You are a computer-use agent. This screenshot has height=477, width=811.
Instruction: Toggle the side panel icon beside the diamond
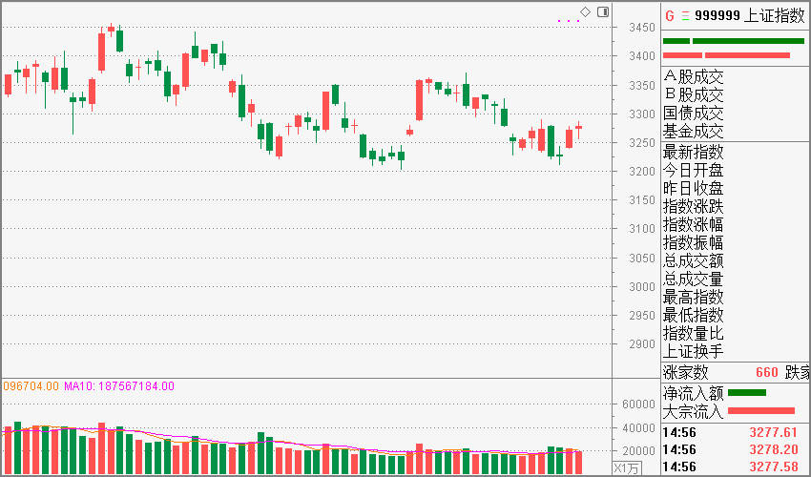coord(603,11)
